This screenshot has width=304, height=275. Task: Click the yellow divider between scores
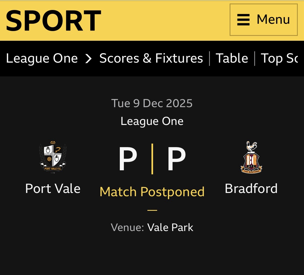152,159
